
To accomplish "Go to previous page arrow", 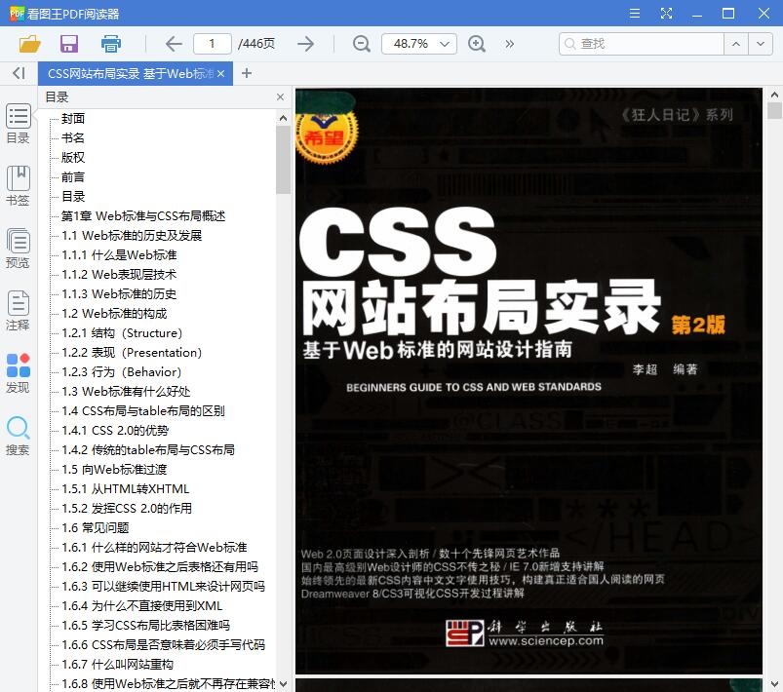I will [174, 44].
